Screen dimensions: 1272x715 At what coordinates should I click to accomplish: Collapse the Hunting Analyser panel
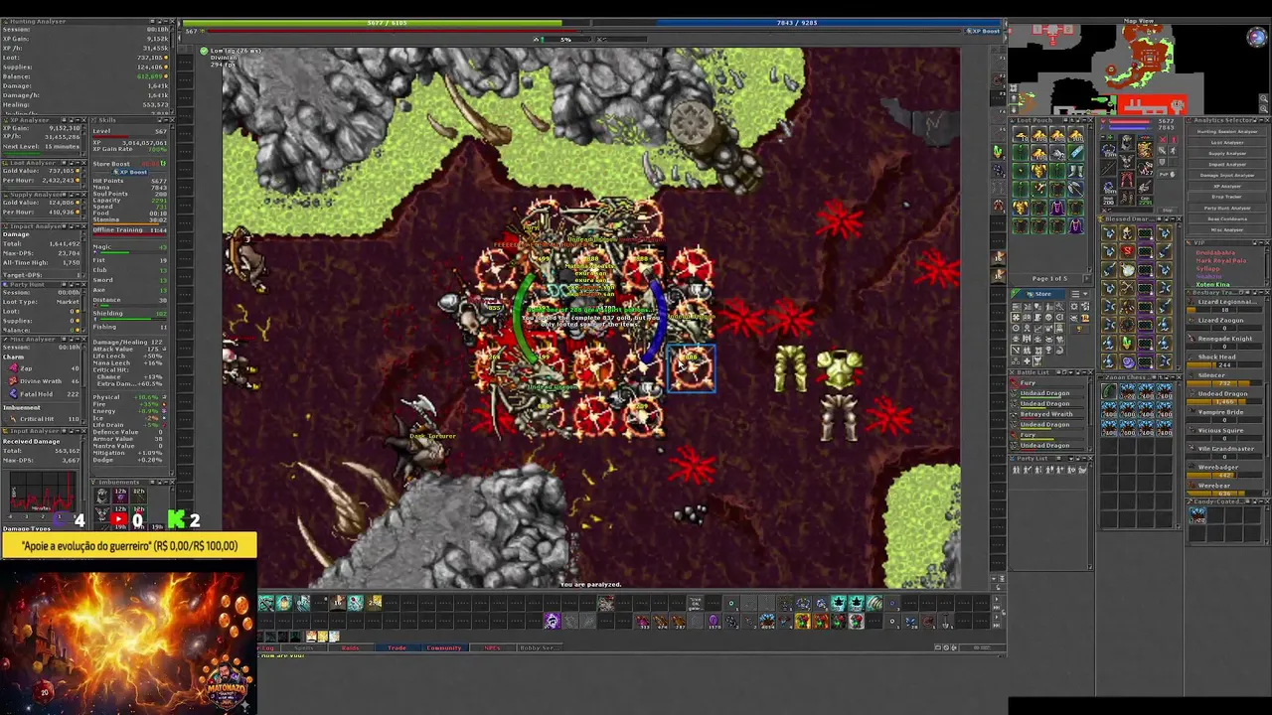[166, 21]
